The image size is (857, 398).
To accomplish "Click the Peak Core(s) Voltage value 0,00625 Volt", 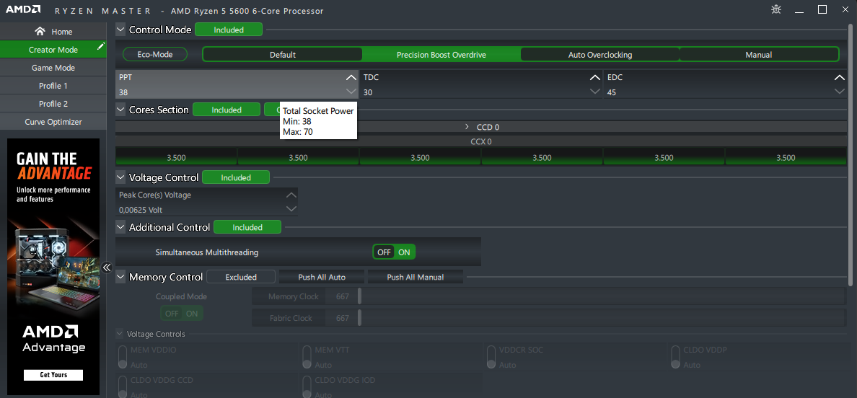I will [141, 210].
